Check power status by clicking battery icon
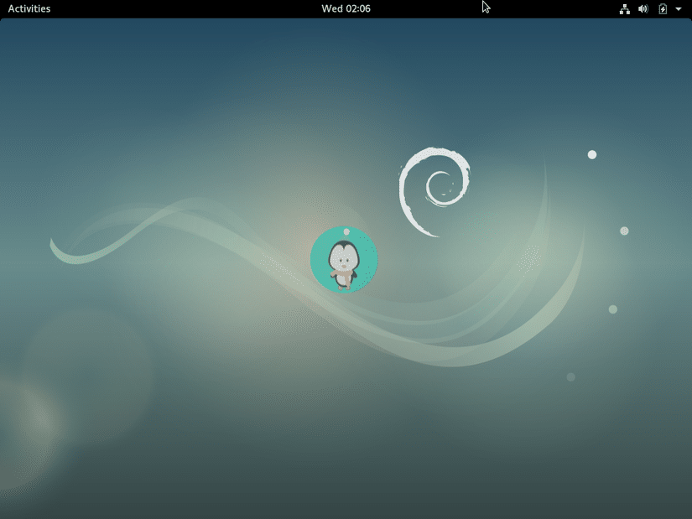This screenshot has height=519, width=692. tap(662, 8)
